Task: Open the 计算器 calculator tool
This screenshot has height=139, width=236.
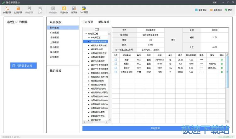Action: click(74, 8)
